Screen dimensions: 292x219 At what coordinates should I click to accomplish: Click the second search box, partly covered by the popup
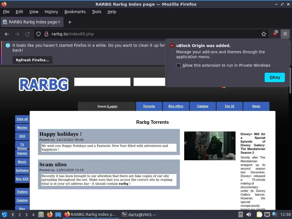[x=149, y=82]
